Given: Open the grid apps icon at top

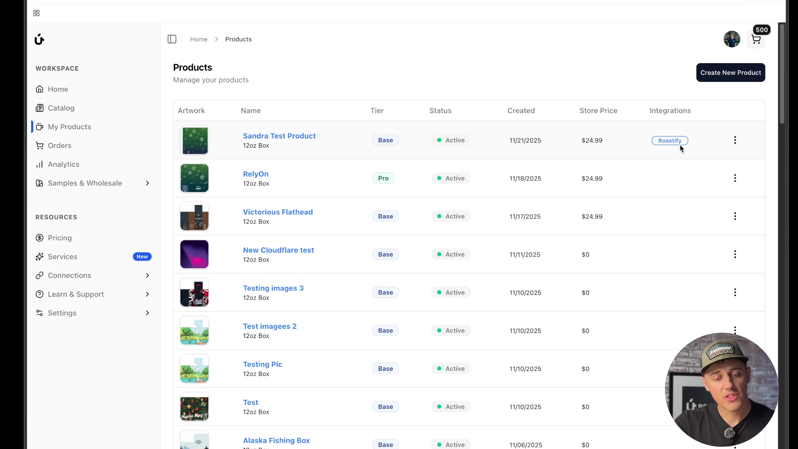Looking at the screenshot, I should (36, 13).
